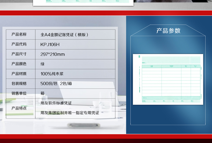Select the 销售单位 label cell

coord(19,93)
